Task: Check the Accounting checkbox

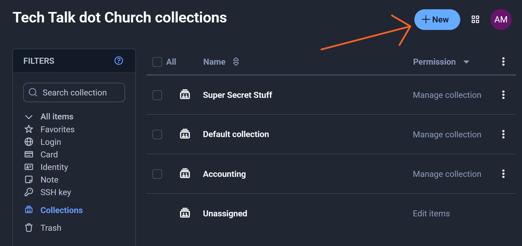Action: point(157,174)
